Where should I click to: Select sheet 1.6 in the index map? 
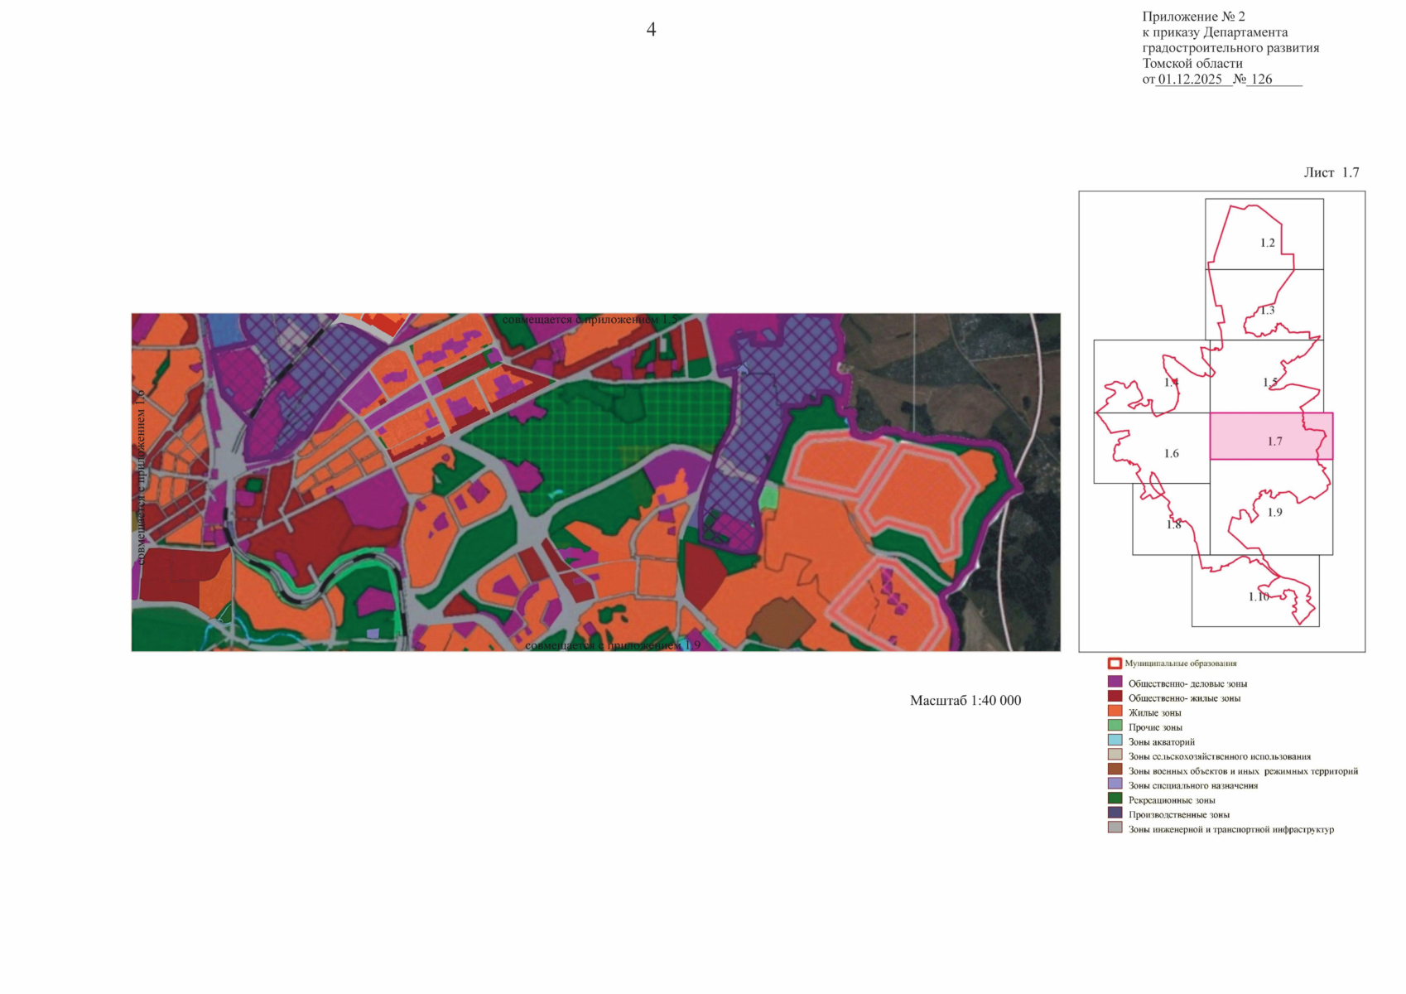1170,453
